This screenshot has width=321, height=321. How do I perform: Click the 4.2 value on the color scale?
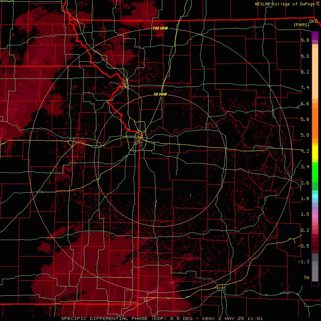click(x=305, y=151)
